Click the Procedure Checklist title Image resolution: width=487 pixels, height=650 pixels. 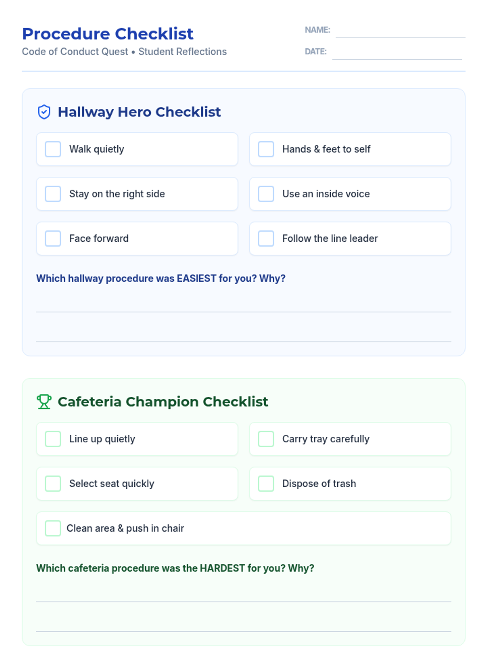tap(108, 34)
